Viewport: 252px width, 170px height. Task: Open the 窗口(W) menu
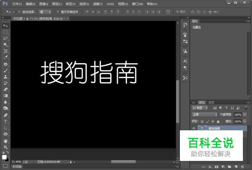pyautogui.click(x=137, y=4)
